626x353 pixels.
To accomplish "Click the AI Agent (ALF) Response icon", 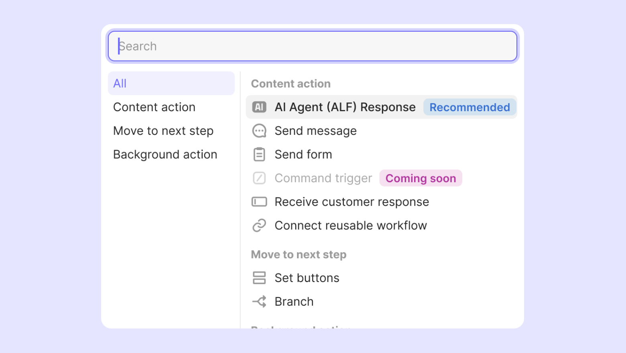I will click(259, 107).
